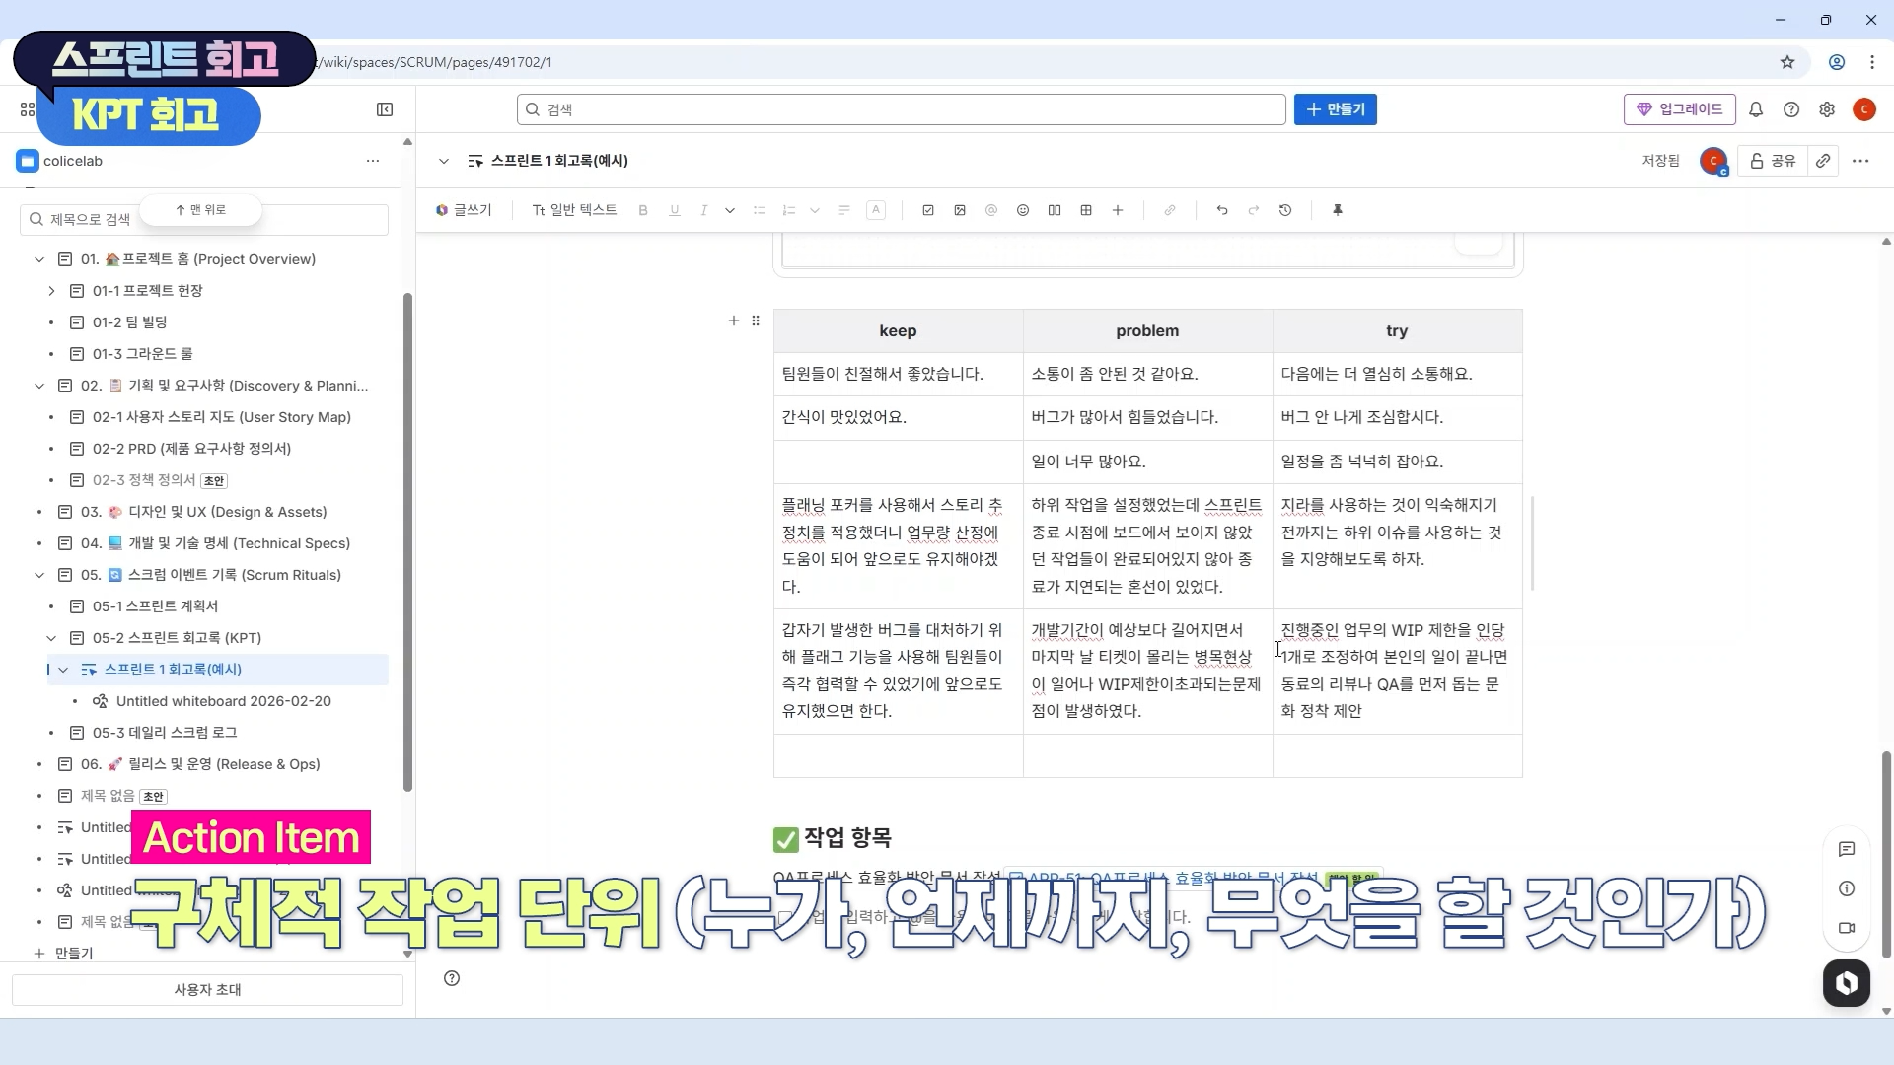1894x1065 pixels.
Task: Insert an action item checkbox from toolbar
Action: (x=927, y=210)
